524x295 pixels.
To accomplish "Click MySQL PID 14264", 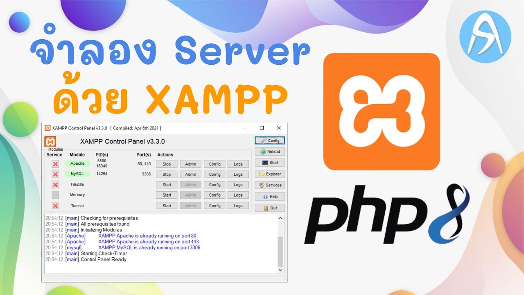I will click(102, 174).
